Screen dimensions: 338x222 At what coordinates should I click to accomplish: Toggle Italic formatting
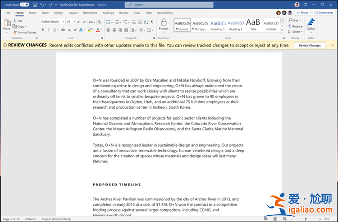click(x=49, y=30)
